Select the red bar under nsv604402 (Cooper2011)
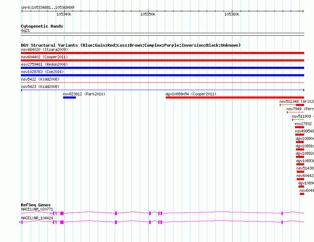 click(162, 60)
